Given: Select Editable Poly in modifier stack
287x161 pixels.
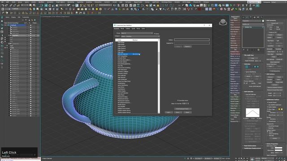Looking at the screenshot, I should (253, 27).
